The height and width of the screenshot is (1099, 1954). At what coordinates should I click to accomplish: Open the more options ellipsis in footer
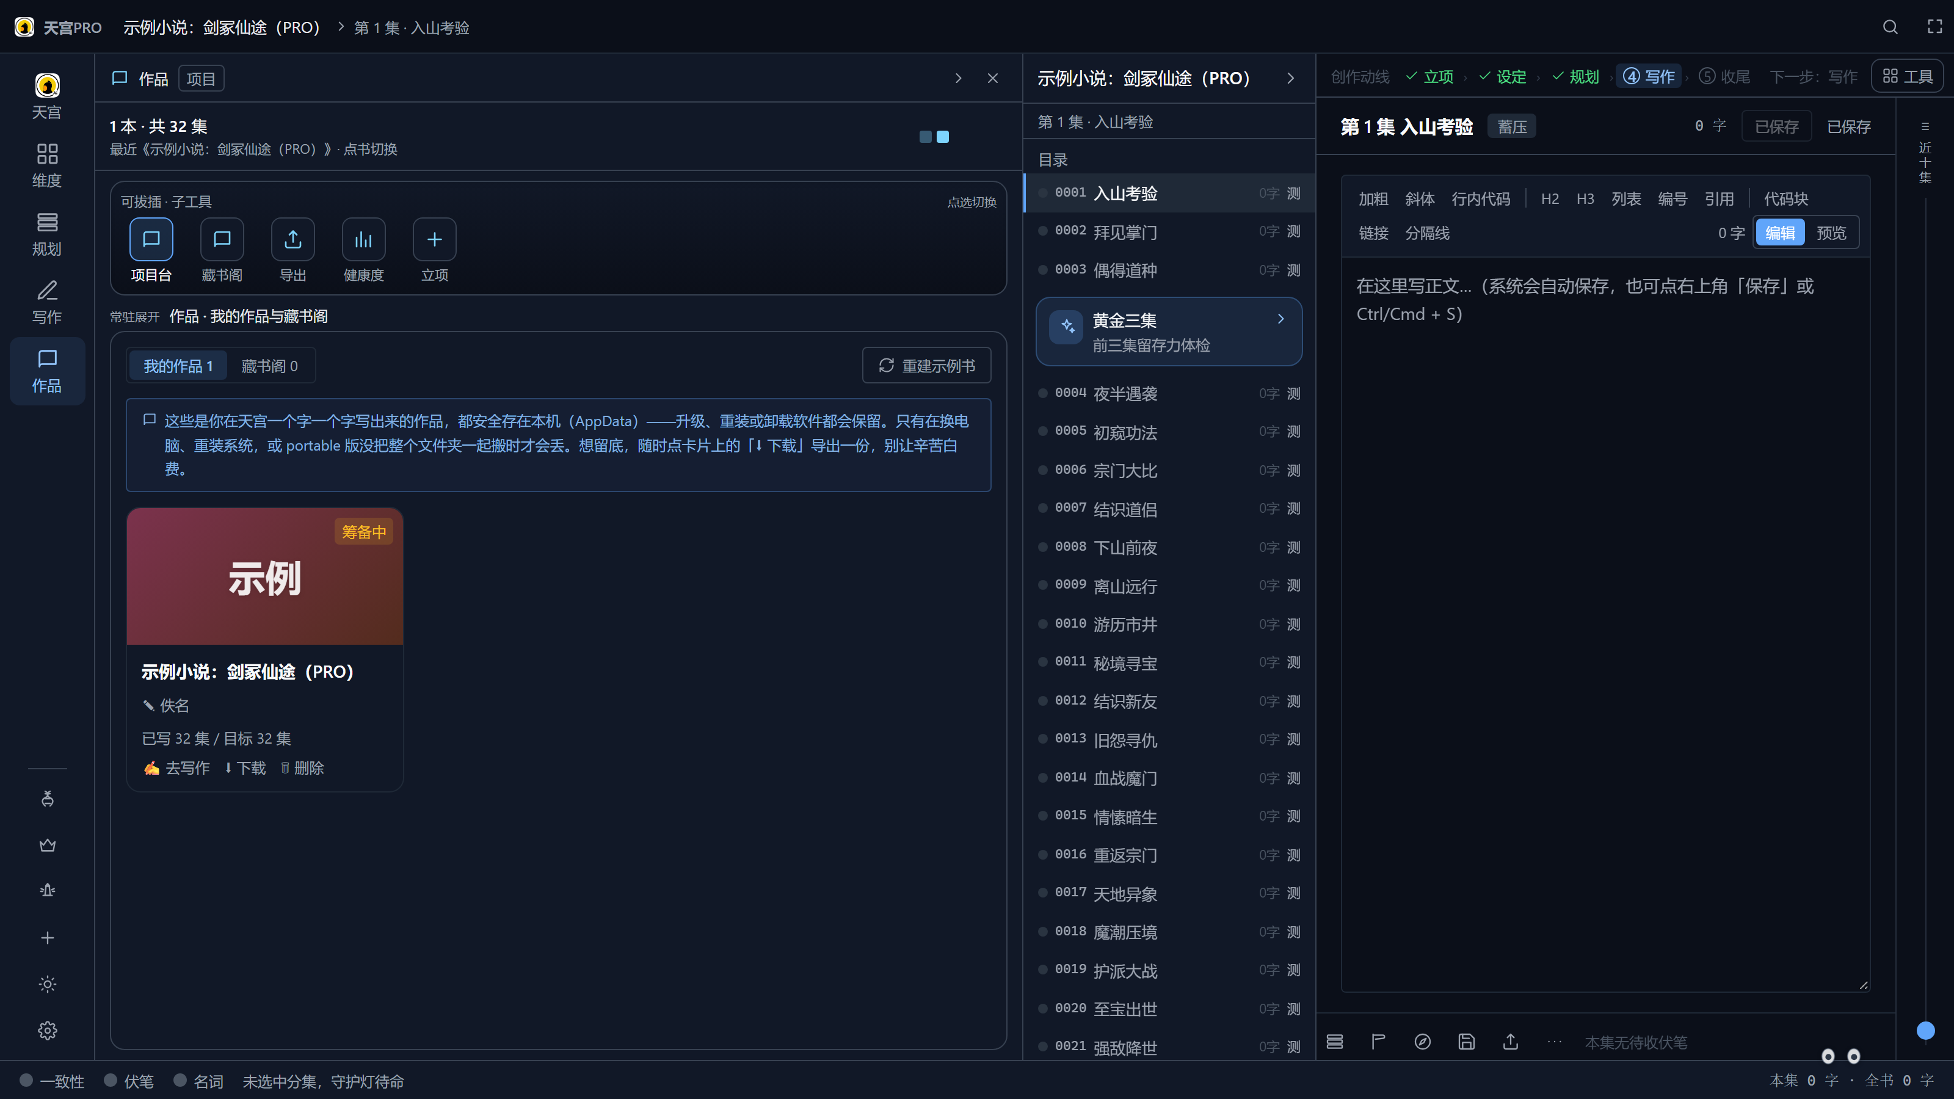coord(1554,1042)
